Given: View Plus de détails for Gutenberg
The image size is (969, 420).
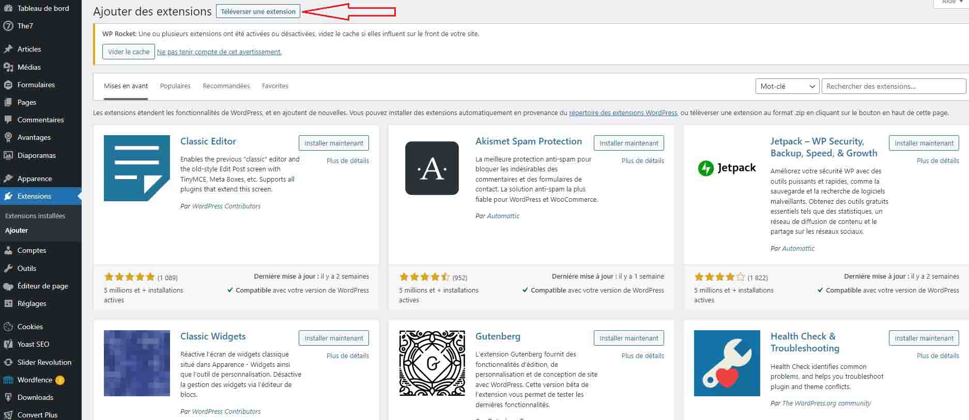Looking at the screenshot, I should click(643, 356).
